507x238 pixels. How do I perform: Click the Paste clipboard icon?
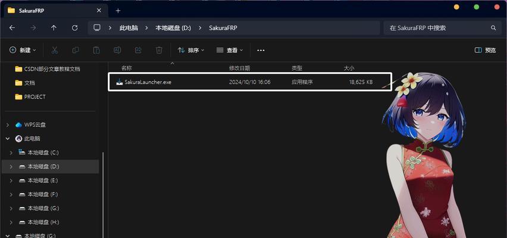pos(96,50)
